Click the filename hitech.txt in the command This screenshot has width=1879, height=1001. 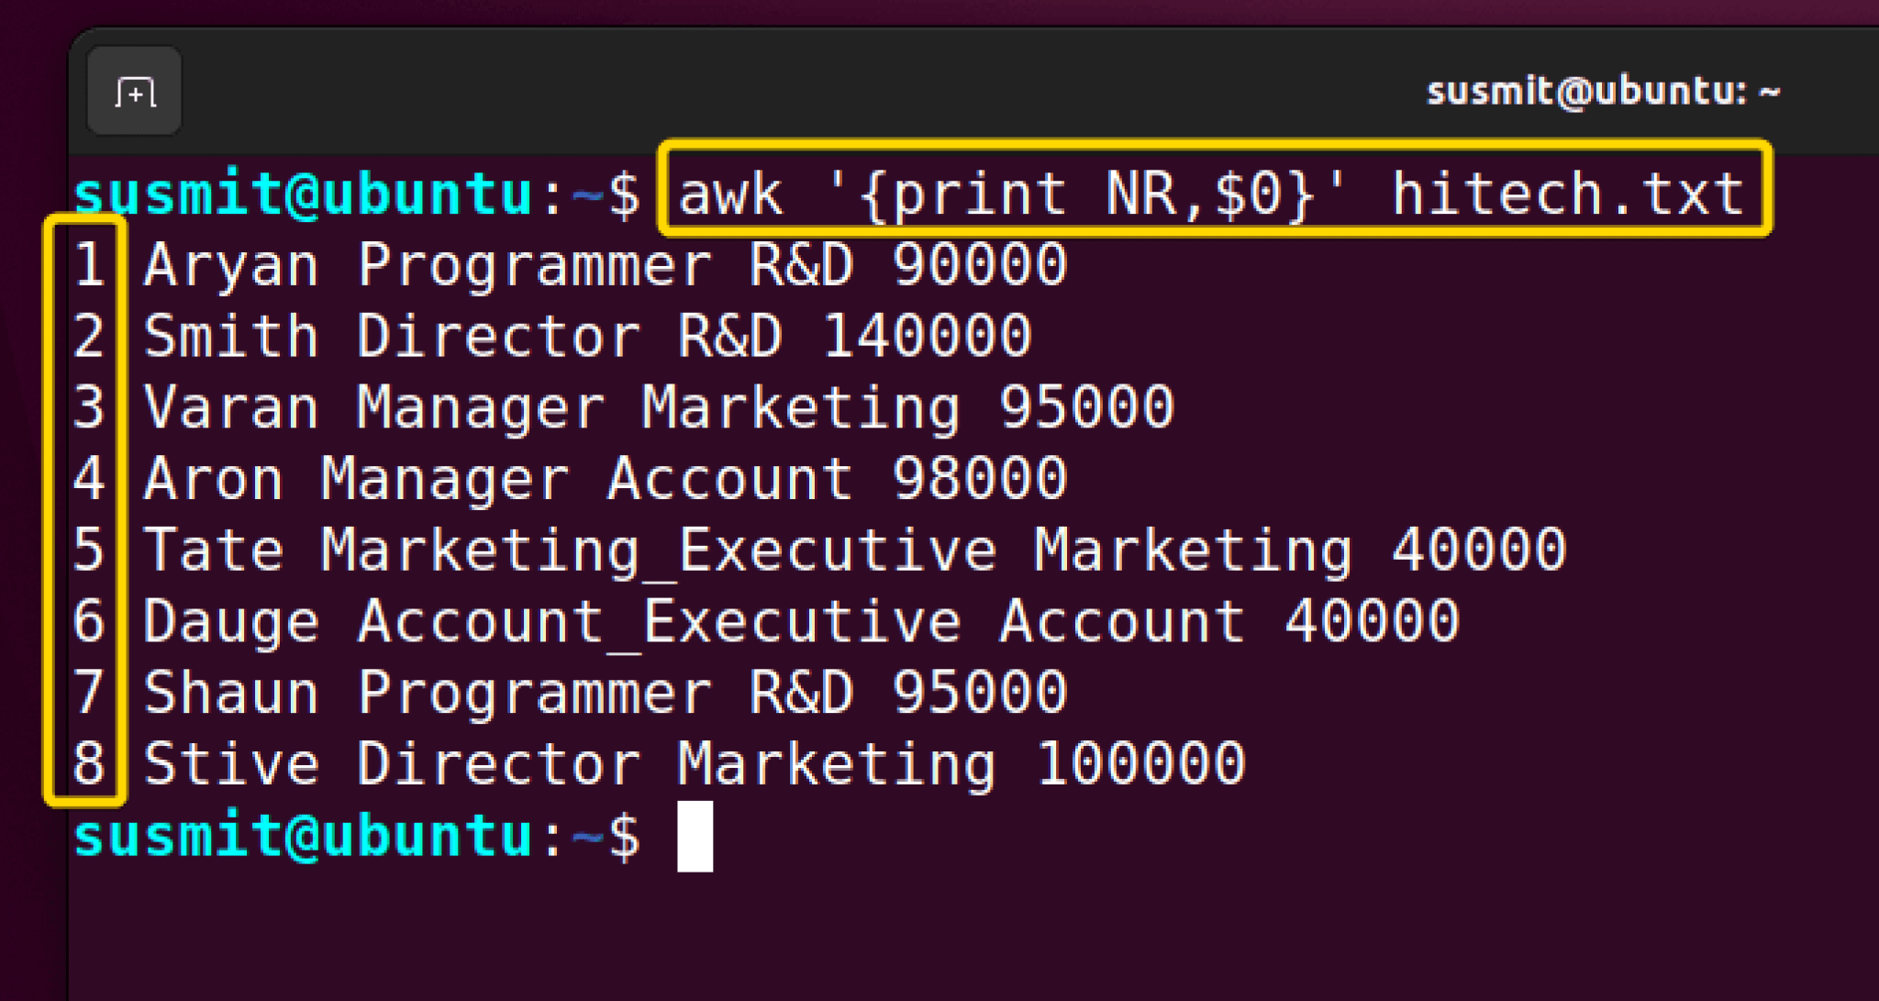[x=1564, y=193]
